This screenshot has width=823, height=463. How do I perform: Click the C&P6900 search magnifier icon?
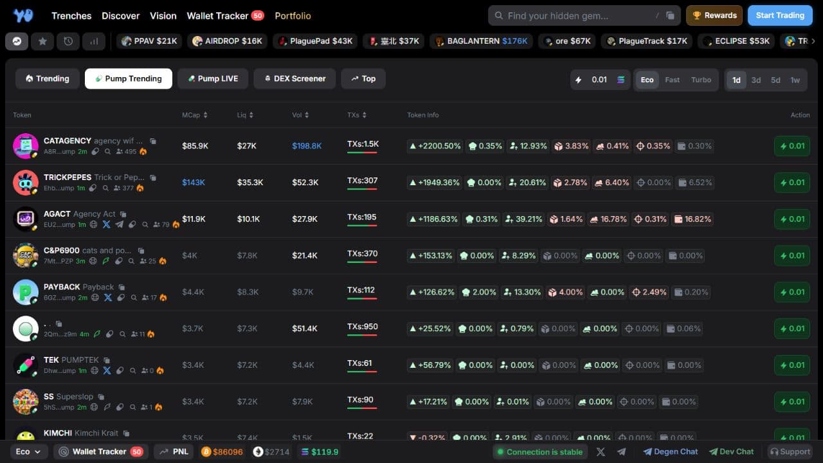coord(132,261)
